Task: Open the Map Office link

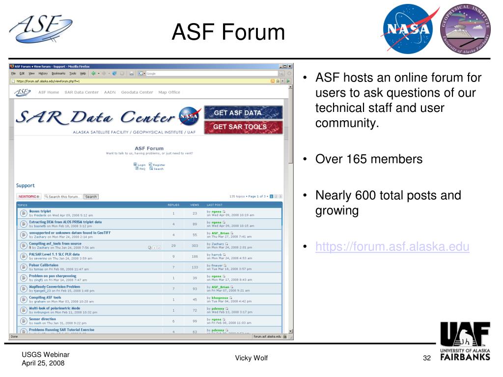Action: [169, 92]
